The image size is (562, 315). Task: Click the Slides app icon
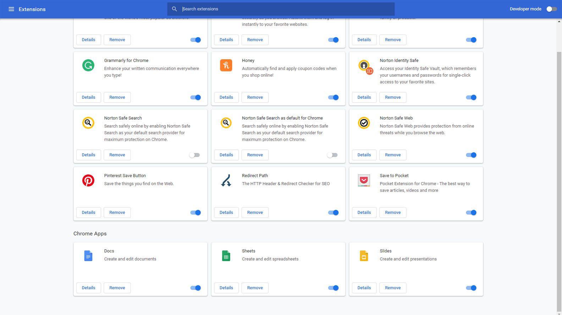pos(364,256)
